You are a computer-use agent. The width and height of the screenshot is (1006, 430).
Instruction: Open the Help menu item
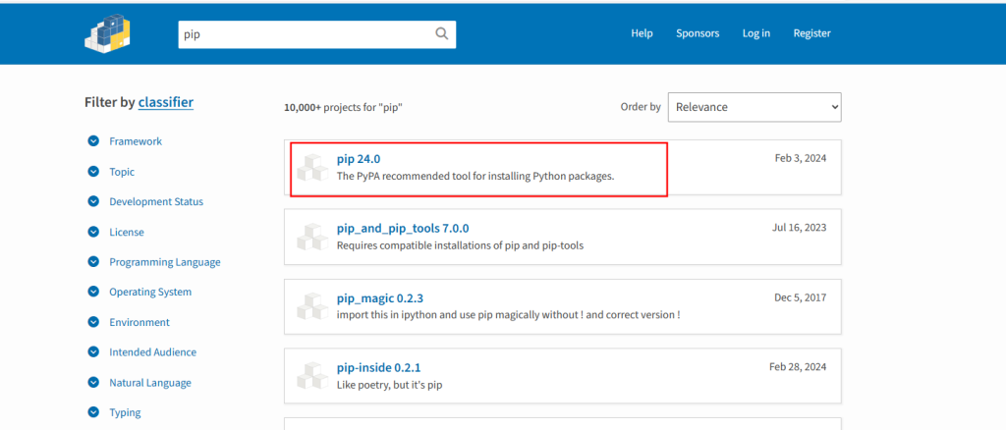(x=642, y=33)
